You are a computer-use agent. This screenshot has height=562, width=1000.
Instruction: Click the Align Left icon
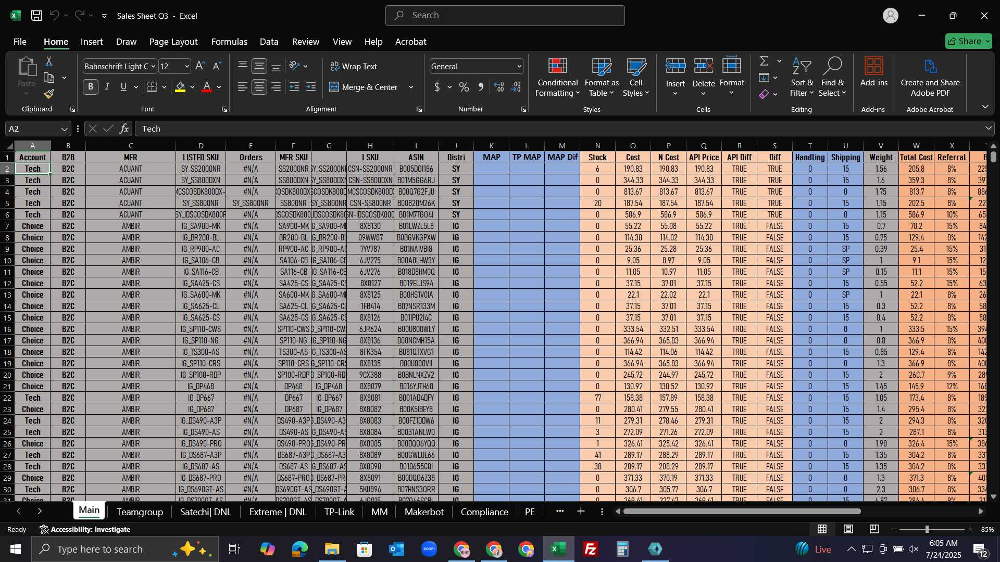[243, 87]
